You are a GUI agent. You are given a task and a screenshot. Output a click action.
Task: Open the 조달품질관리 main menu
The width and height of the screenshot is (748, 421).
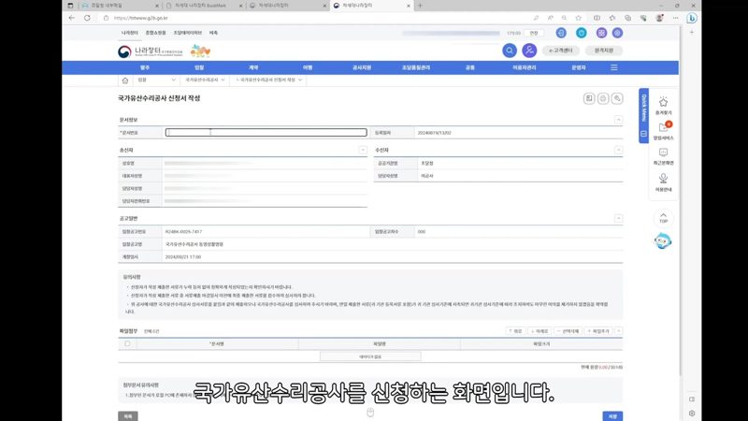pyautogui.click(x=416, y=67)
